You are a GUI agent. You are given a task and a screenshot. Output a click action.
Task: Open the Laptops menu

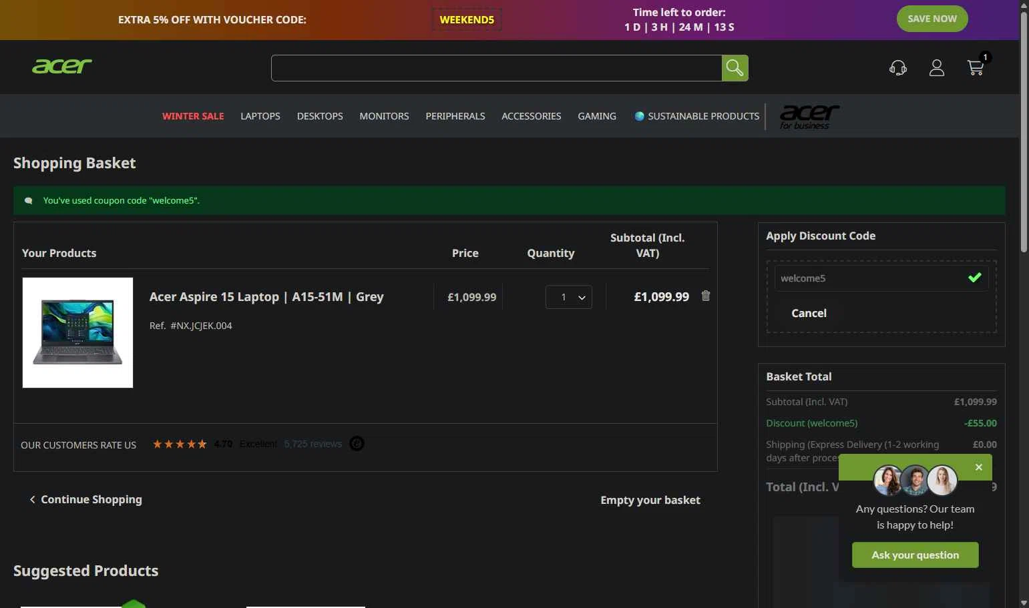[260, 116]
